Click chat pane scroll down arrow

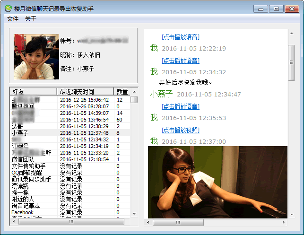[292, 215]
